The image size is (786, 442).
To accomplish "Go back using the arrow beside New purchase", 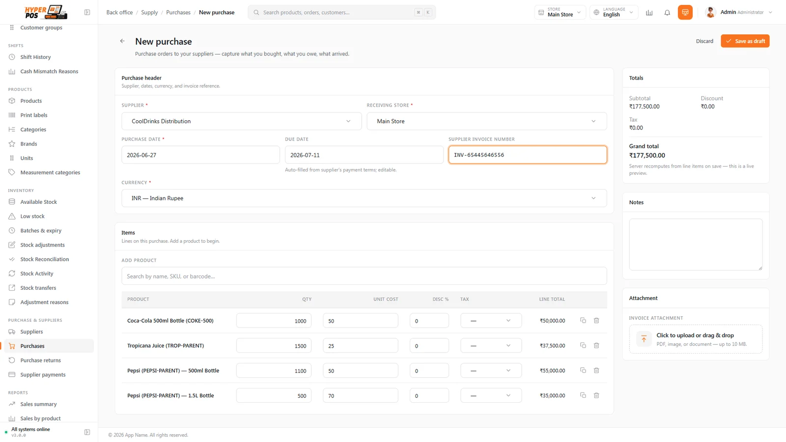I will tap(122, 41).
